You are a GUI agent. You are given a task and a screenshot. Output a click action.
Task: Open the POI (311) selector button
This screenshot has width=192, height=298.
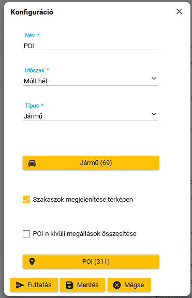[91, 262]
